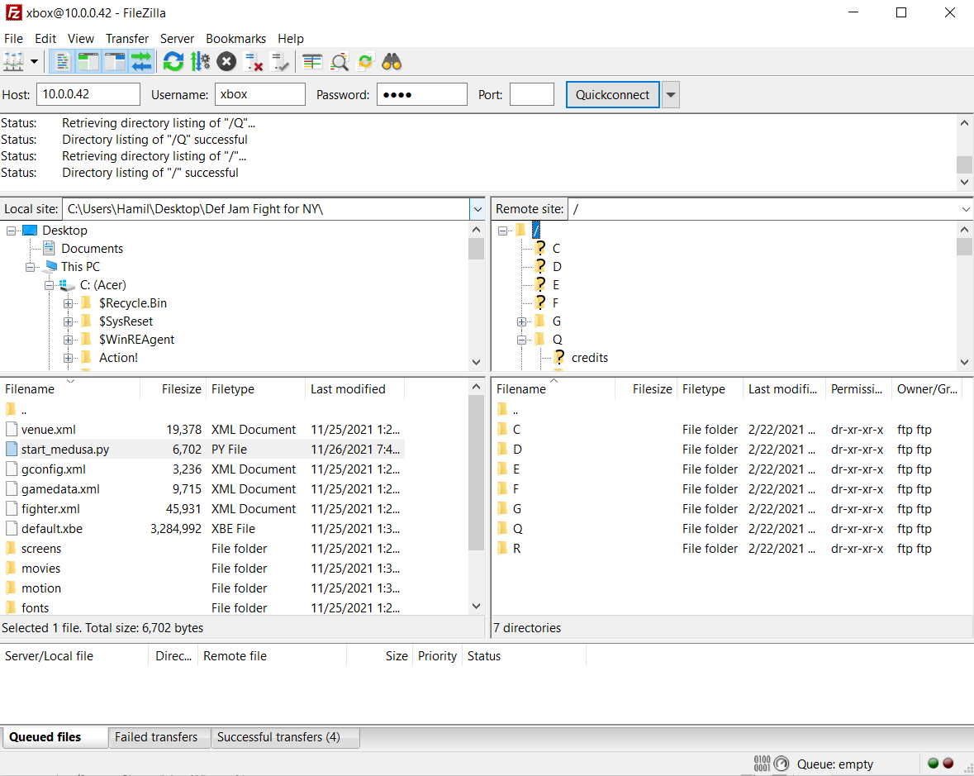Click the C: (Acer) drive icon
974x776 pixels.
point(68,285)
